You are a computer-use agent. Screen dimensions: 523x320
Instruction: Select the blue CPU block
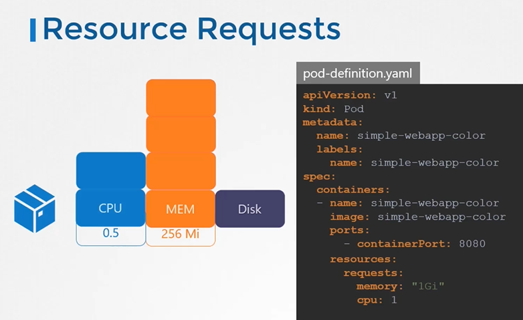pos(110,208)
